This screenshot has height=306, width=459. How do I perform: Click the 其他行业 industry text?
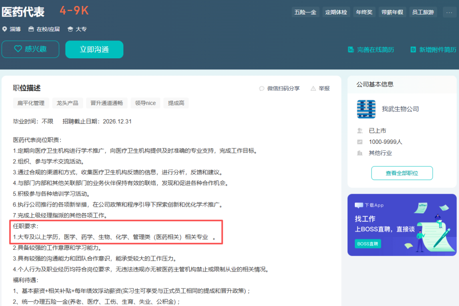380,153
